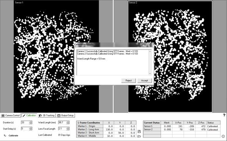Image resolution: width=227 pixels, height=141 pixels.
Task: Click the info icon at bottom right
Action: pos(223,136)
